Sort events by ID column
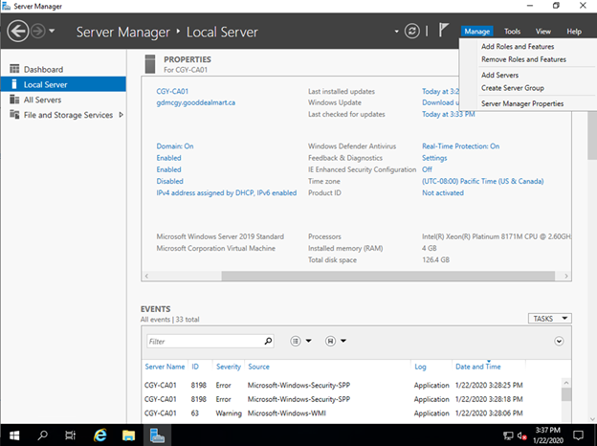Image resolution: width=597 pixels, height=446 pixels. 195,367
